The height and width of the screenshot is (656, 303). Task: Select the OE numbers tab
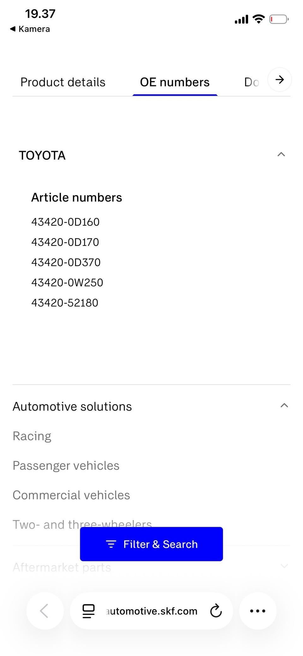pyautogui.click(x=175, y=82)
